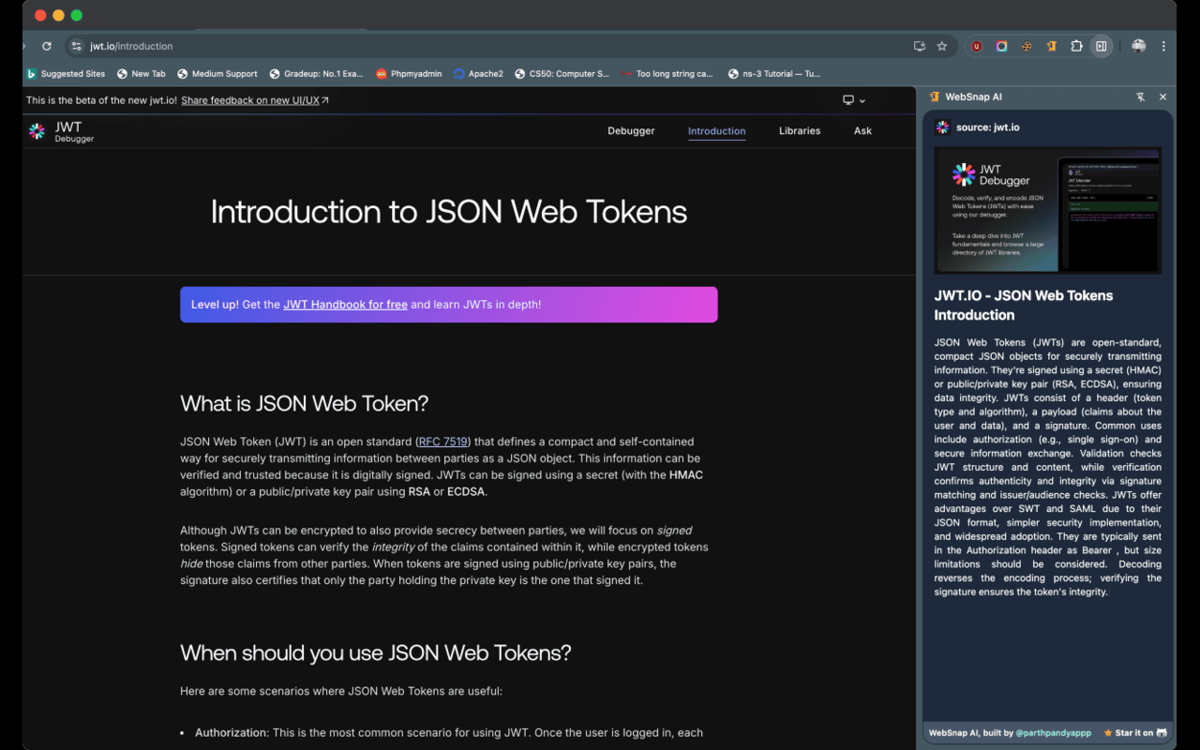Go to the Libraries tab
The height and width of the screenshot is (750, 1200).
800,131
